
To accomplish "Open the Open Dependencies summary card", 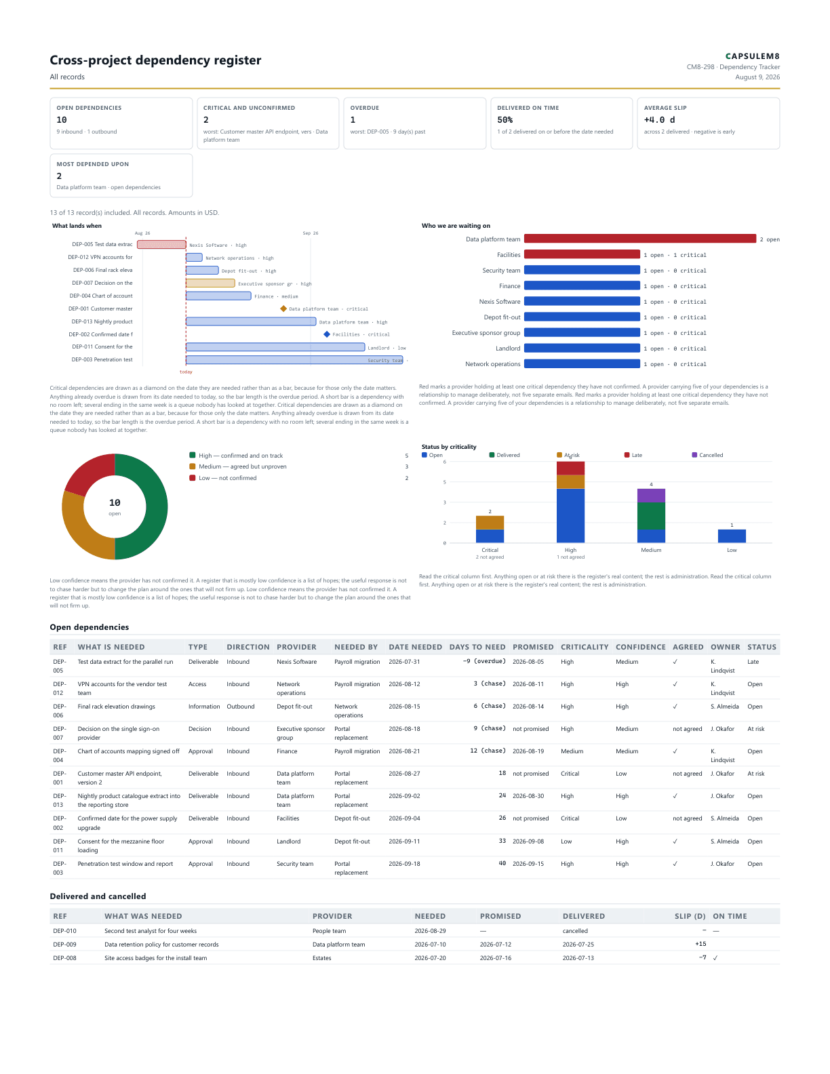I will point(121,123).
